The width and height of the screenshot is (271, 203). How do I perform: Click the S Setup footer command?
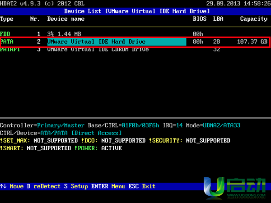(x=76, y=186)
